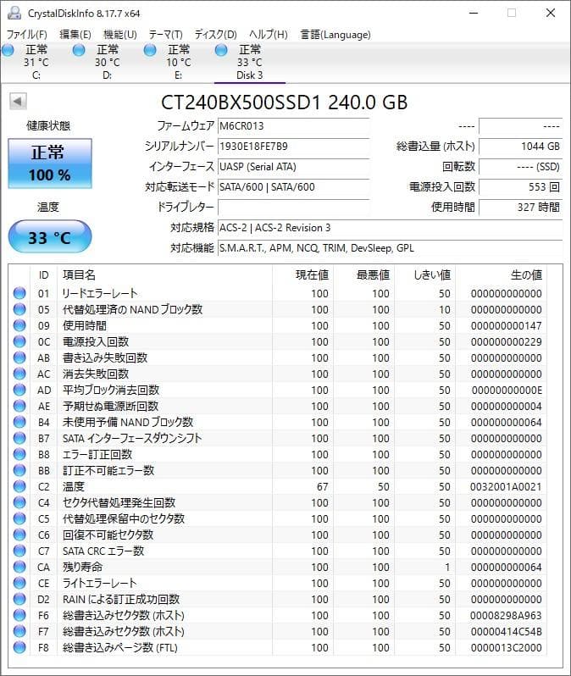
Task: Click the 最悪値 column header
Action: tap(364, 274)
